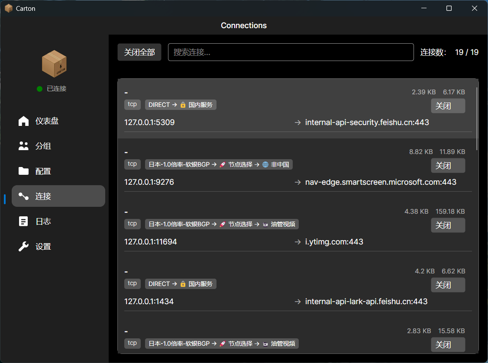Click the tcp tag in 127.0.0.1:9276 row
488x363 pixels.
(x=132, y=164)
